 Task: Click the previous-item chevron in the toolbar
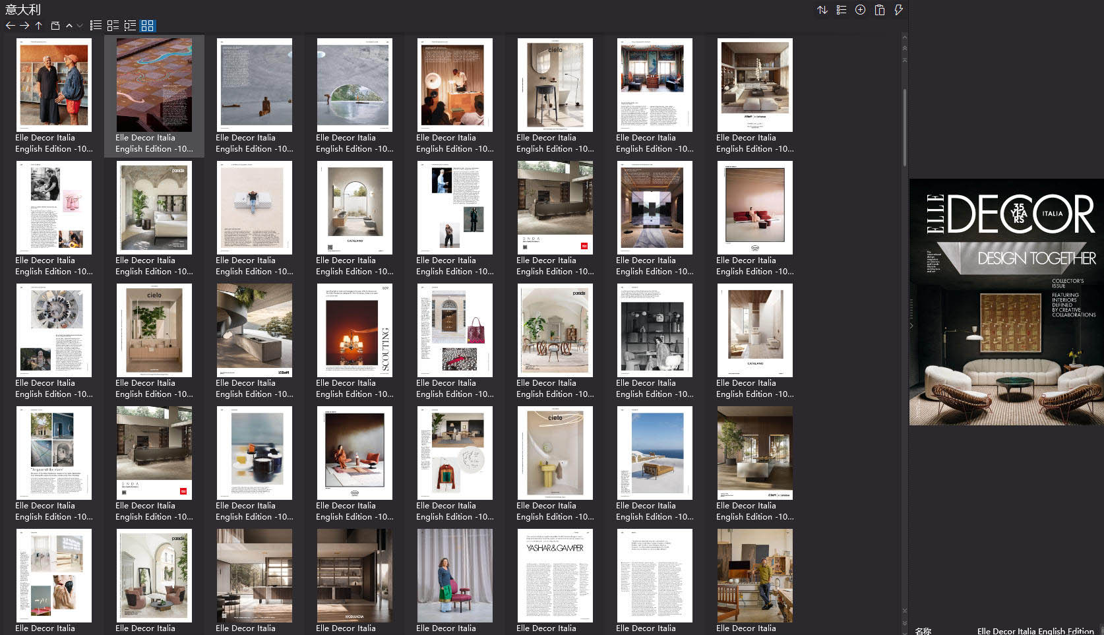pos(69,26)
